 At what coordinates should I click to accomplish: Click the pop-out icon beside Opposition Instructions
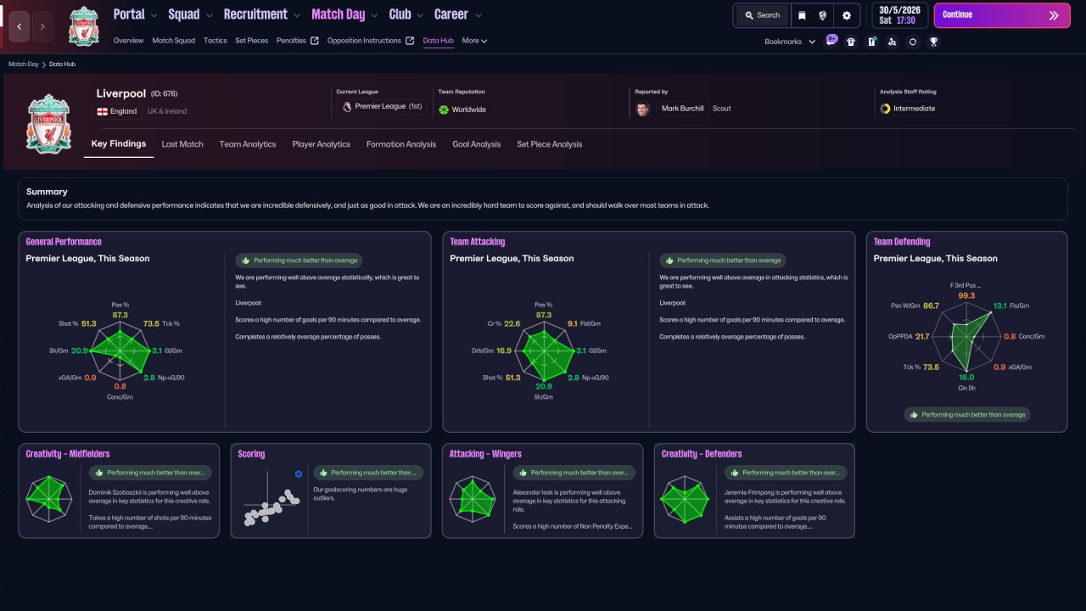tap(410, 41)
